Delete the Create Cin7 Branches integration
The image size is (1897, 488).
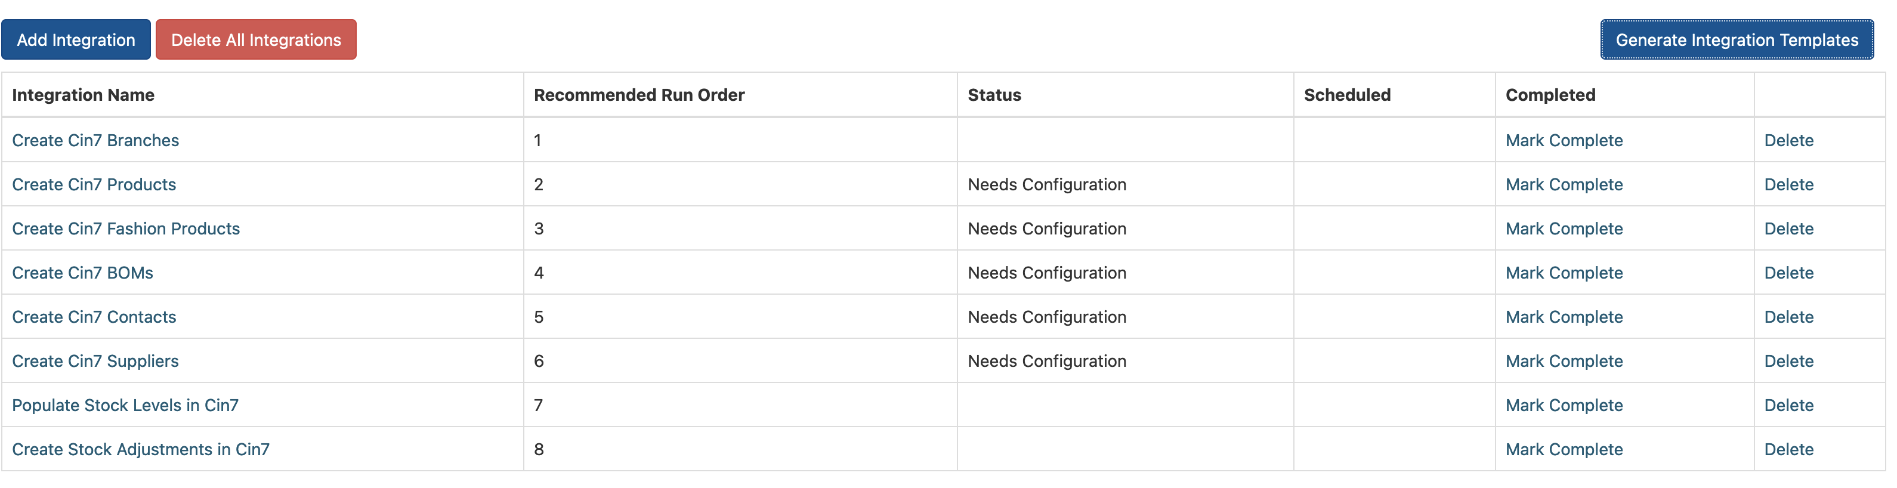1790,140
